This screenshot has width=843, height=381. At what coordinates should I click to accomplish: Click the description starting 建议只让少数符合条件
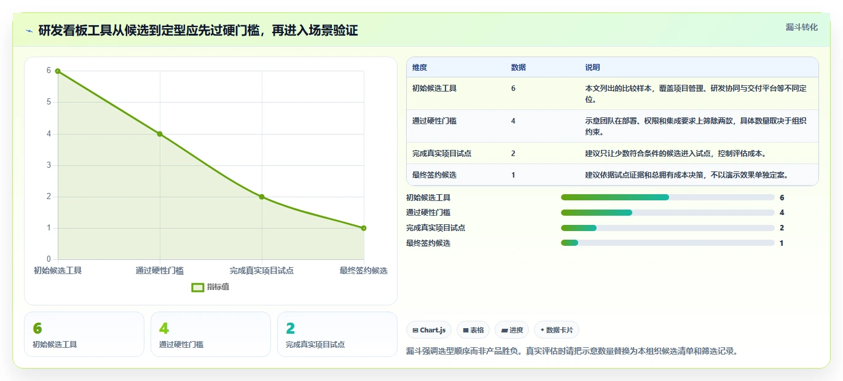675,154
